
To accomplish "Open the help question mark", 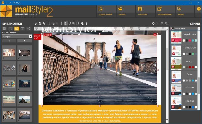I will (199, 9).
